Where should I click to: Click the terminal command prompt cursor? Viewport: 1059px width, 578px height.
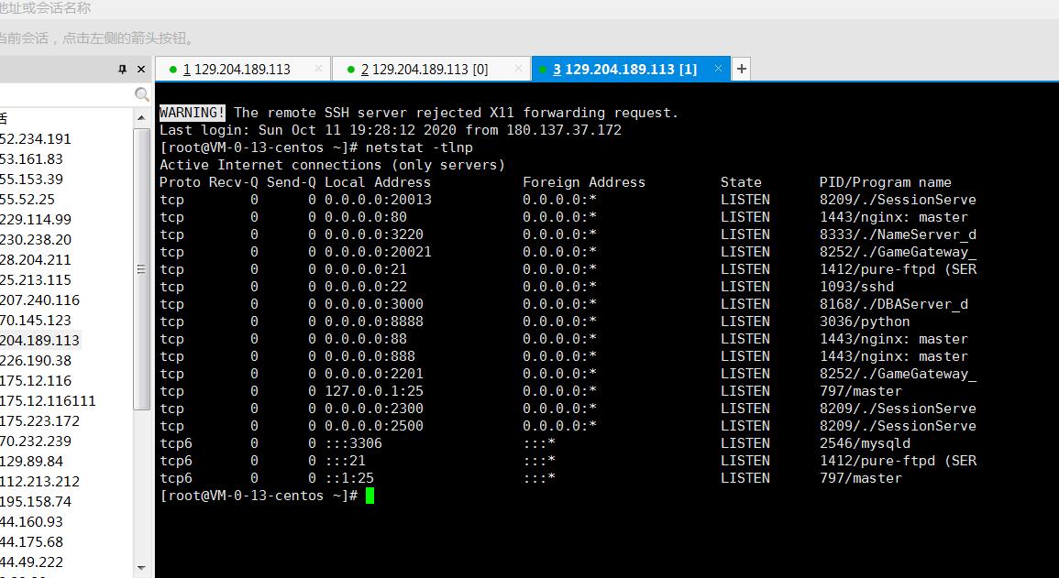[x=370, y=496]
